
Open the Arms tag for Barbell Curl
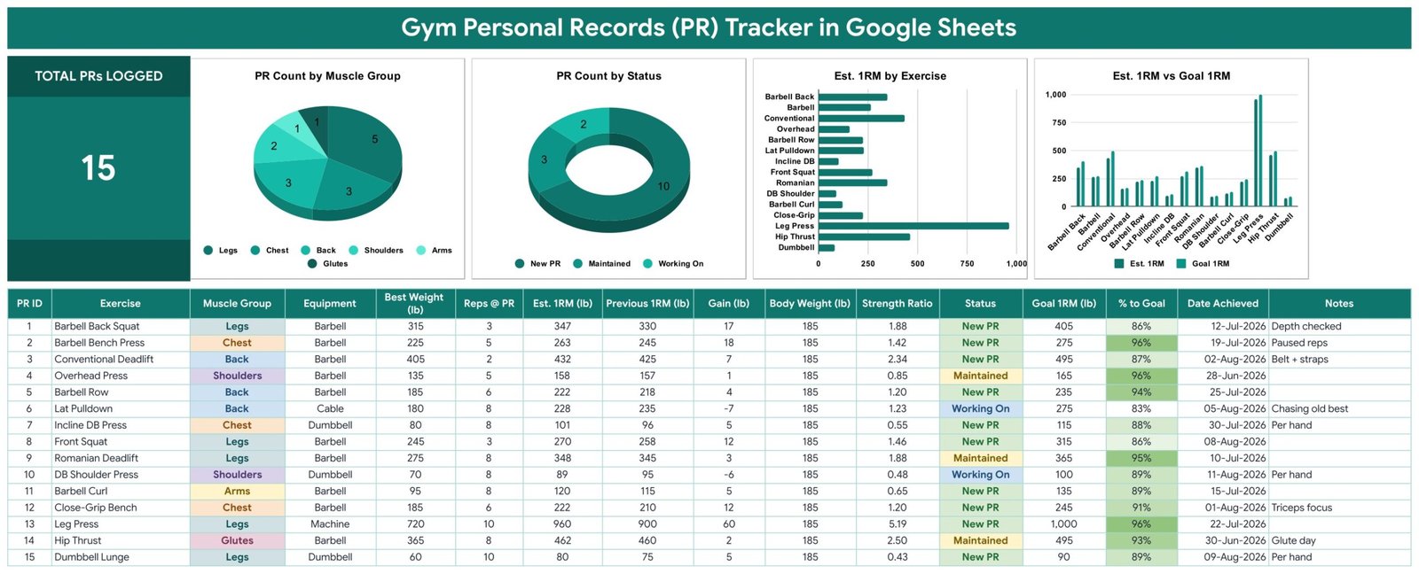(237, 492)
